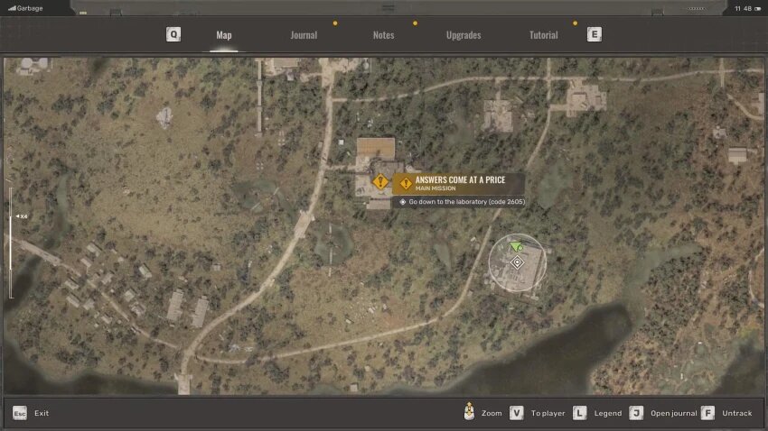Click the Esc key icon
The height and width of the screenshot is (431, 768).
(x=20, y=413)
